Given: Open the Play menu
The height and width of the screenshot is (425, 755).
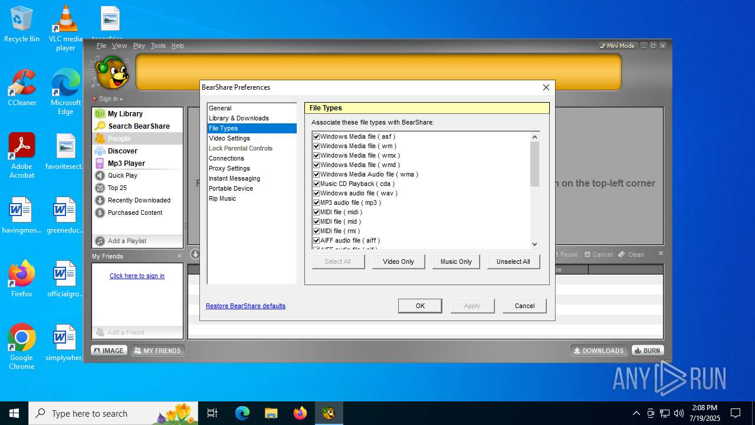Looking at the screenshot, I should [x=139, y=45].
